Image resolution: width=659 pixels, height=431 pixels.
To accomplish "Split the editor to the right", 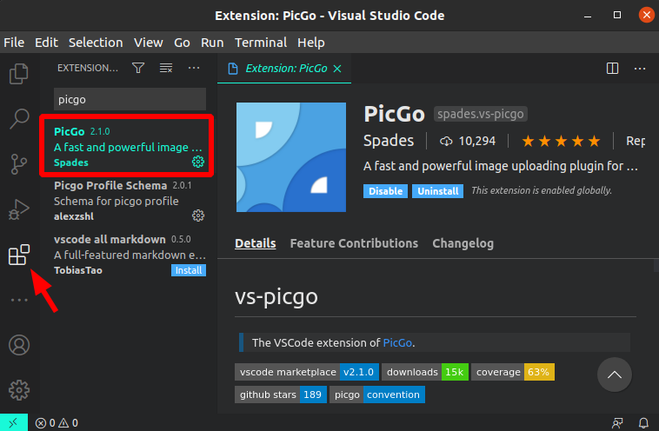I will coord(612,69).
